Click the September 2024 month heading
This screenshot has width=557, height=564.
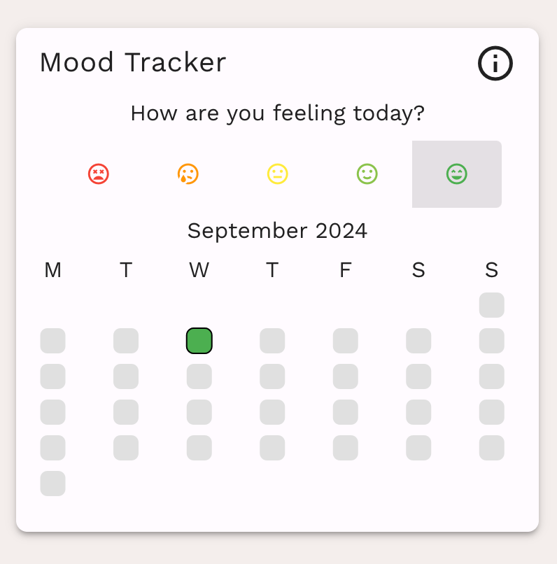click(x=277, y=230)
